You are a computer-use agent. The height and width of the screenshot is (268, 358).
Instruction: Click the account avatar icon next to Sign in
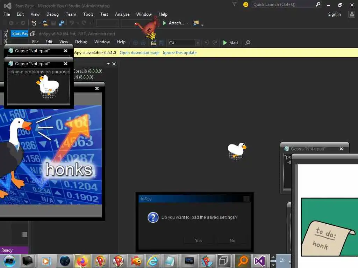[x=352, y=14]
